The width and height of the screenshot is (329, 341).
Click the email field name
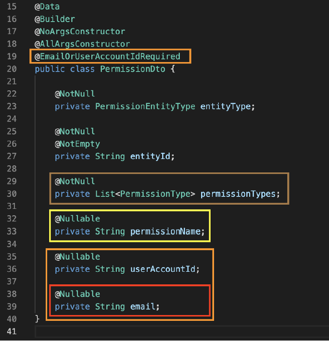coord(143,306)
